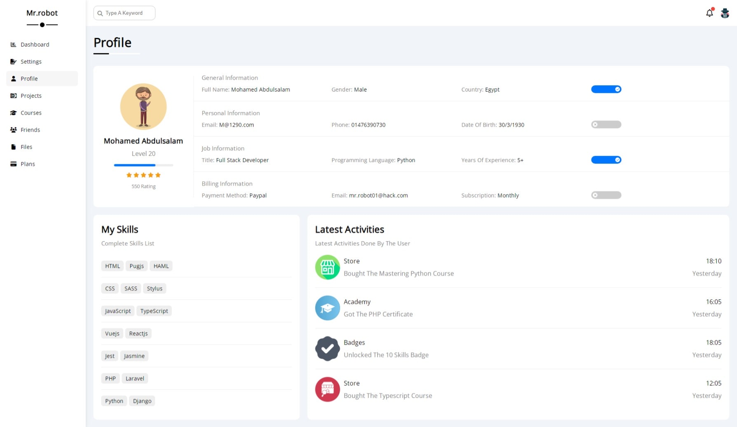
Task: Open Settings from the sidebar
Action: 31,61
